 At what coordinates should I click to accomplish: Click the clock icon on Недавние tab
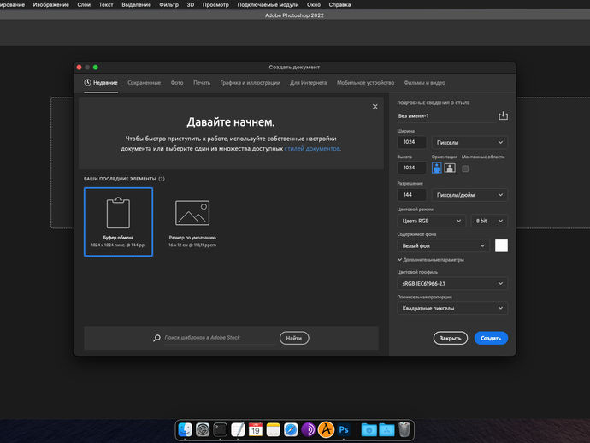pos(87,82)
